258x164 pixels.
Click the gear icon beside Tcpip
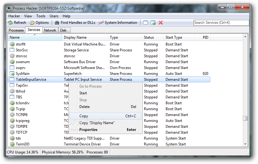(12, 109)
